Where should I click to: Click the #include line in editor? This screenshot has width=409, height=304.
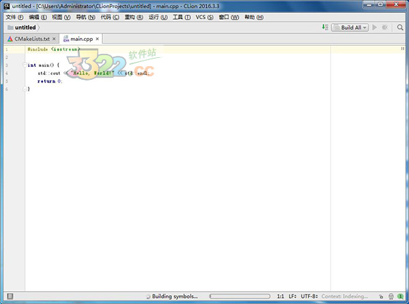click(x=53, y=49)
